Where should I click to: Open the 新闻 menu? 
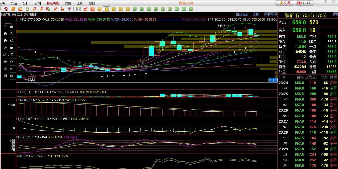(38, 3)
